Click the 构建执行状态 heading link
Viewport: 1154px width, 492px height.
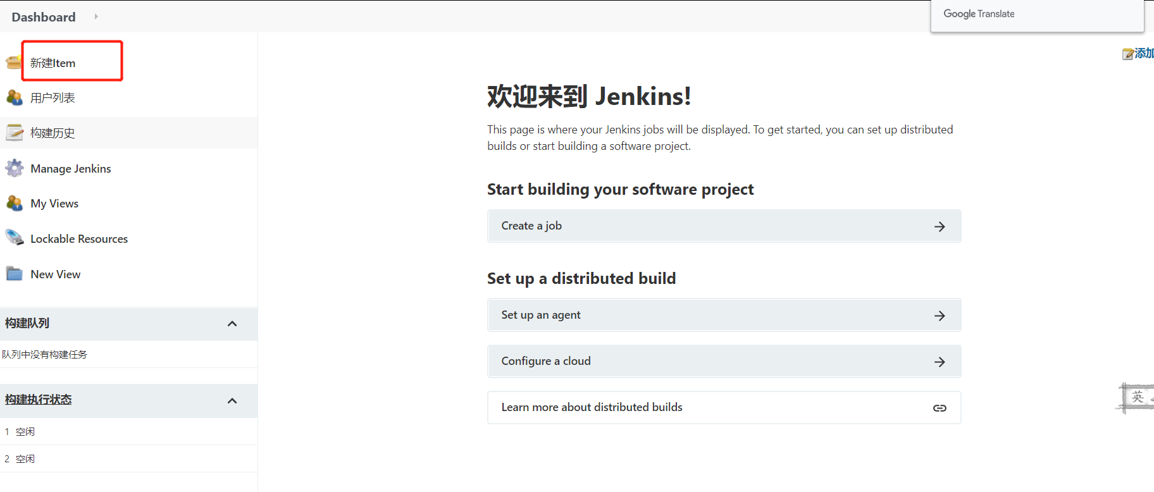[39, 400]
